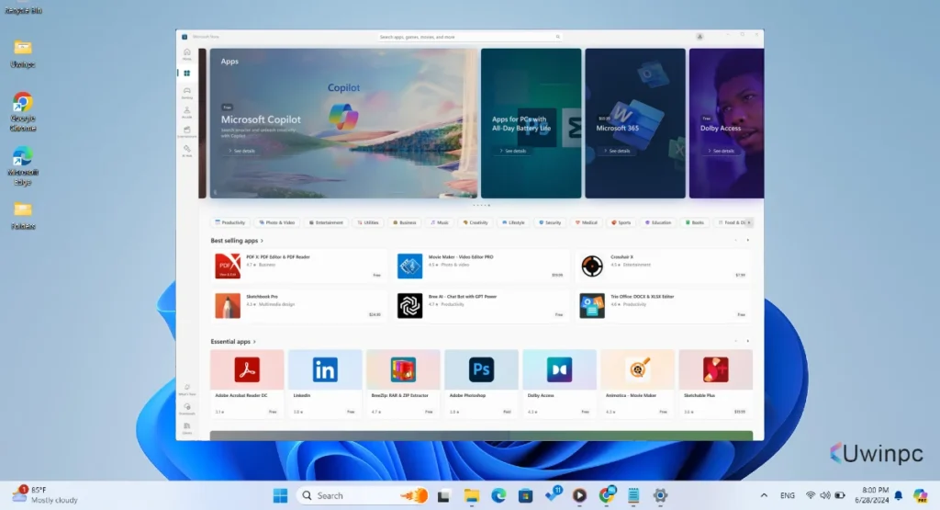This screenshot has height=510, width=940.
Task: Open Crosshair X app icon
Action: tap(592, 266)
